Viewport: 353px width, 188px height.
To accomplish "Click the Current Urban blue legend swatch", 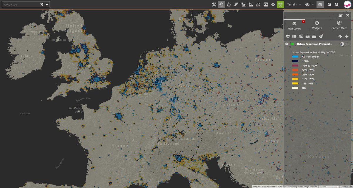I will tap(296, 57).
